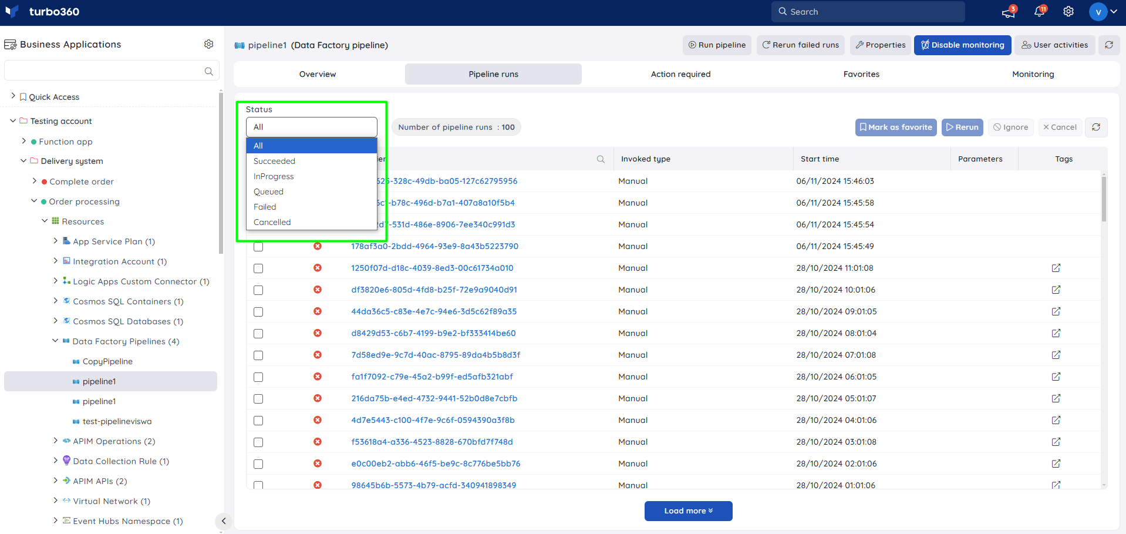The height and width of the screenshot is (534, 1126).
Task: Click the page refresh icon beside User activities
Action: pyautogui.click(x=1109, y=45)
